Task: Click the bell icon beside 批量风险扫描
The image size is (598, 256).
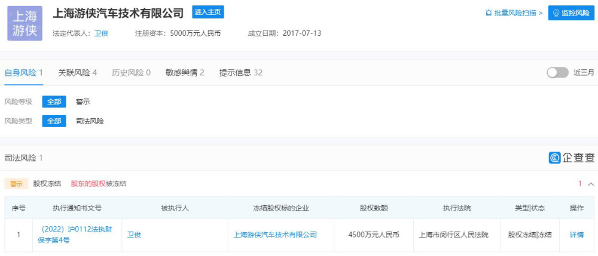Action: tap(488, 13)
